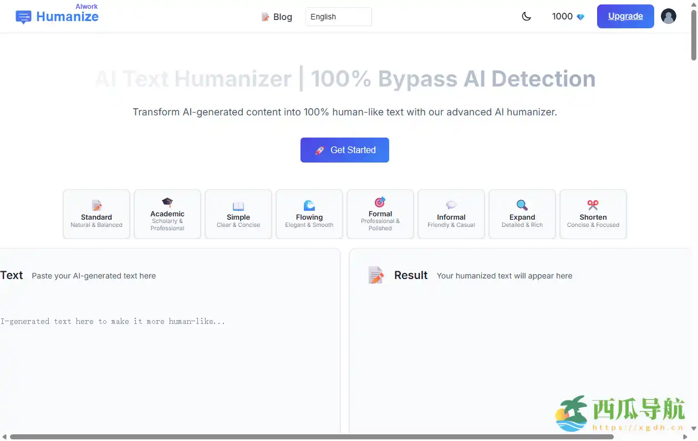The height and width of the screenshot is (441, 698).
Task: Open the English language dropdown
Action: (x=338, y=17)
